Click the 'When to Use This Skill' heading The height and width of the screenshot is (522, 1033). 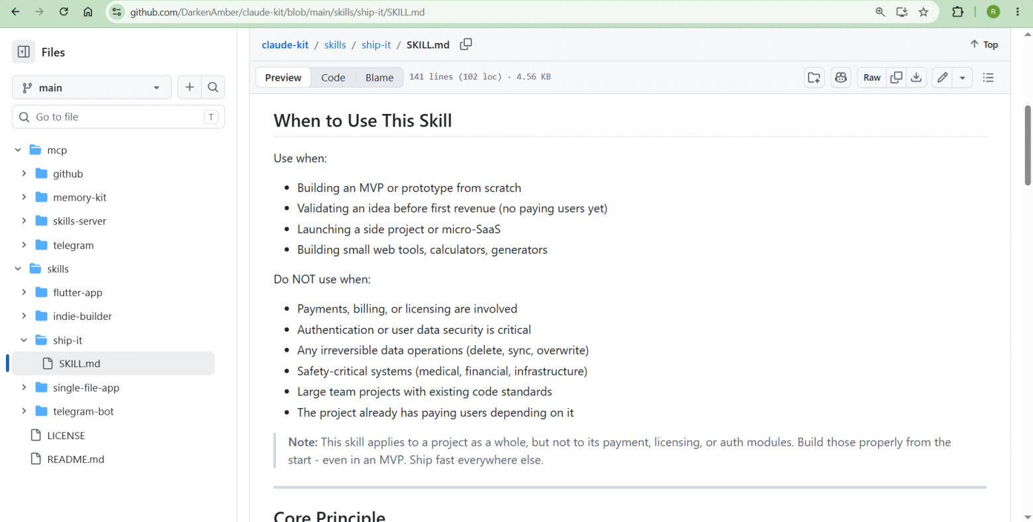tap(363, 121)
